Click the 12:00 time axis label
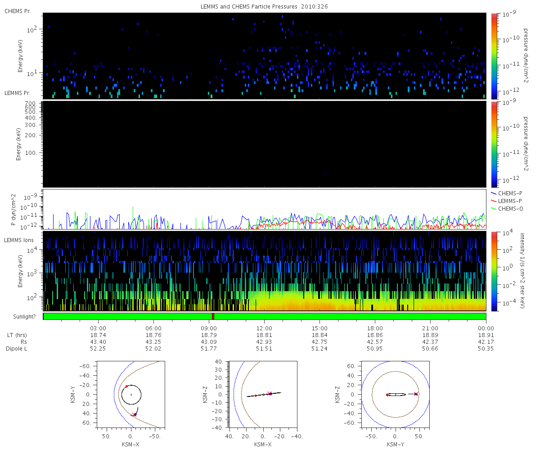The height and width of the screenshot is (450, 540). tap(264, 328)
